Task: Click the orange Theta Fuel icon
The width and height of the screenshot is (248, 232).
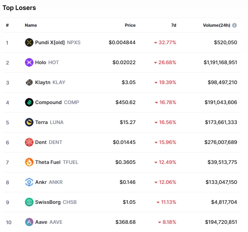Action: coord(29,163)
